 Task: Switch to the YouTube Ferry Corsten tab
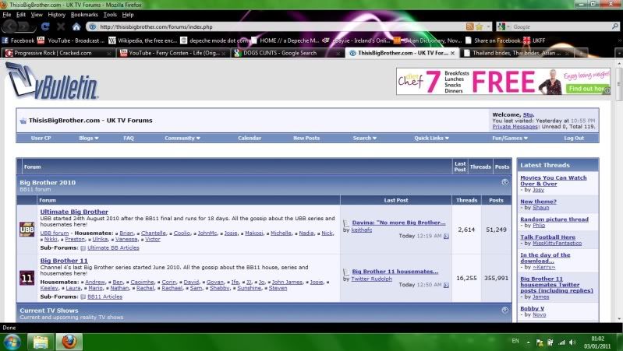tap(173, 53)
